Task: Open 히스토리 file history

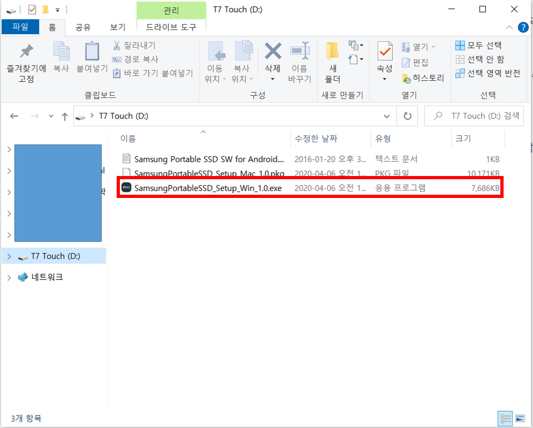Action: pos(423,78)
